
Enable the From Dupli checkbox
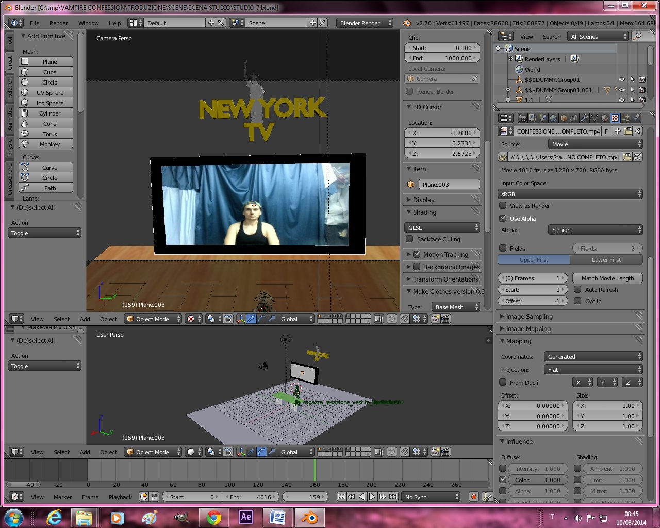(503, 382)
